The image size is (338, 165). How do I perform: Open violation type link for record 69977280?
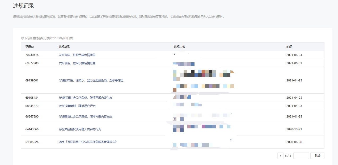(77, 63)
